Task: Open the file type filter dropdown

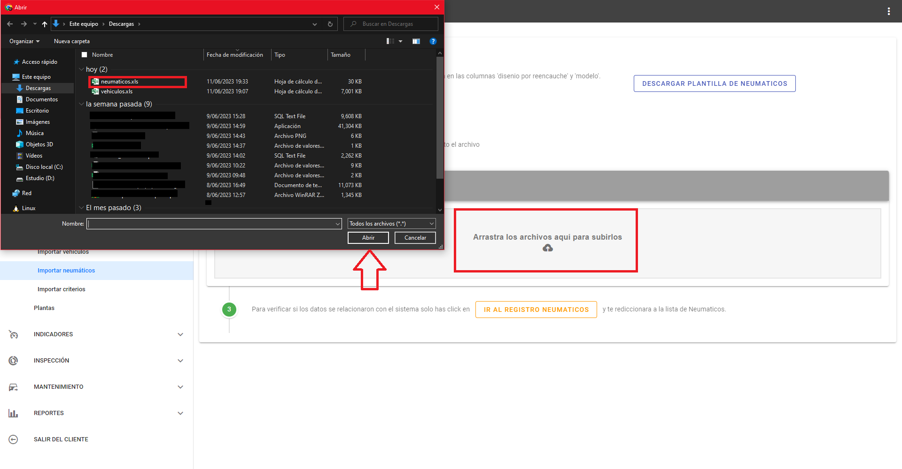Action: 391,224
